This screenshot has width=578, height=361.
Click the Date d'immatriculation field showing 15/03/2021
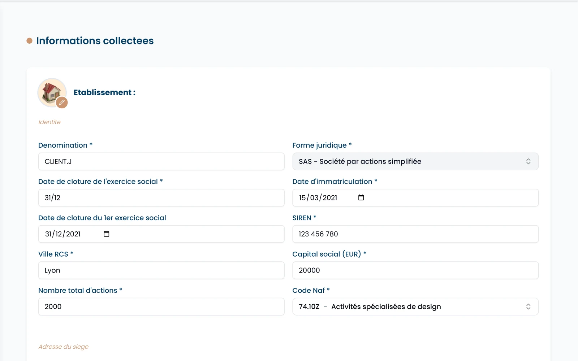pos(415,198)
